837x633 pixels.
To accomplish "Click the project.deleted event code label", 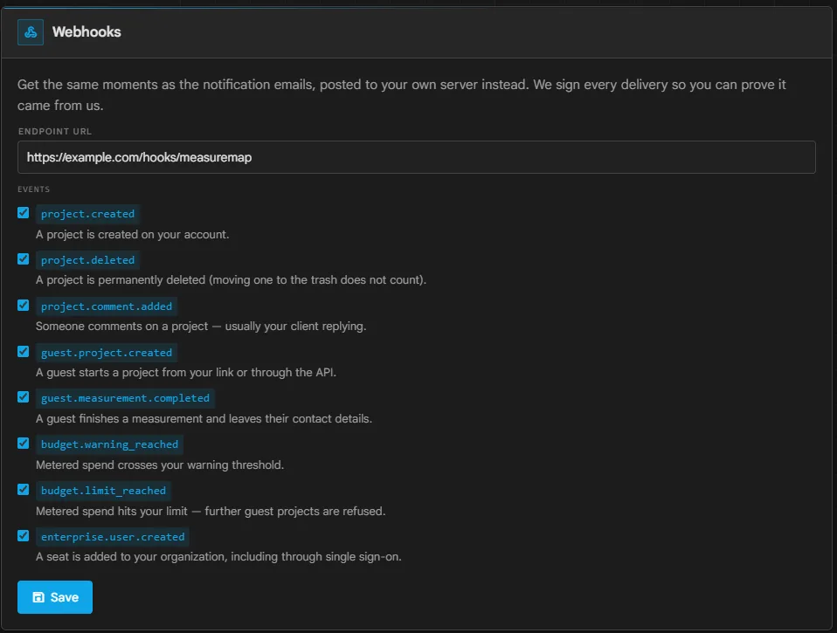I will [x=88, y=260].
